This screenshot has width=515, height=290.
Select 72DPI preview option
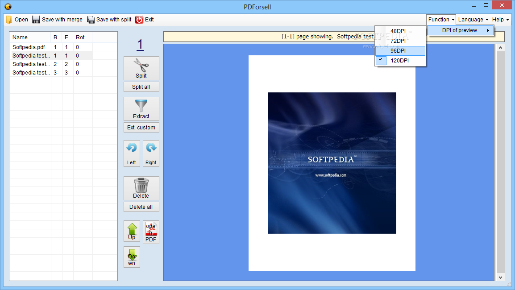pos(400,41)
